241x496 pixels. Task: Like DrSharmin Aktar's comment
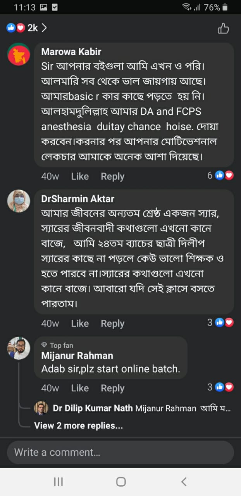tap(80, 323)
